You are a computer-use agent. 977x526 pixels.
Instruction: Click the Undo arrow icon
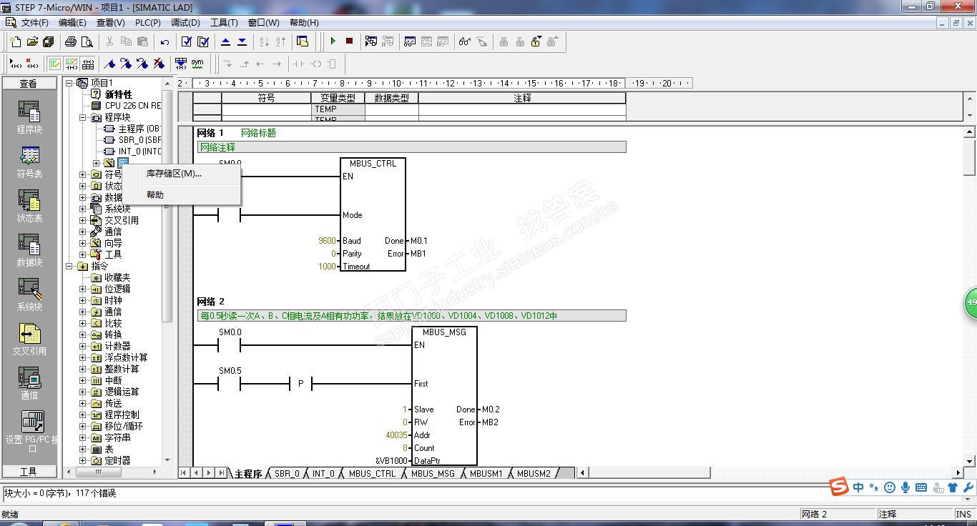(x=165, y=41)
